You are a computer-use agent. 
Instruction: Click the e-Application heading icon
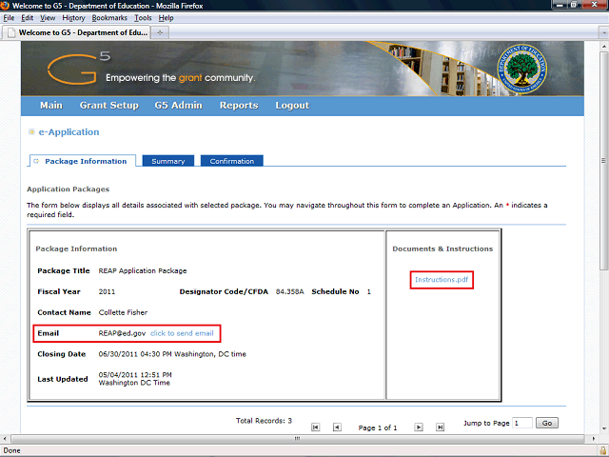31,132
